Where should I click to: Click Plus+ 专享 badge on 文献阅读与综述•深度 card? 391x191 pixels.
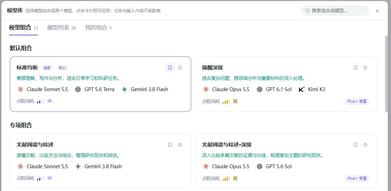357,179
